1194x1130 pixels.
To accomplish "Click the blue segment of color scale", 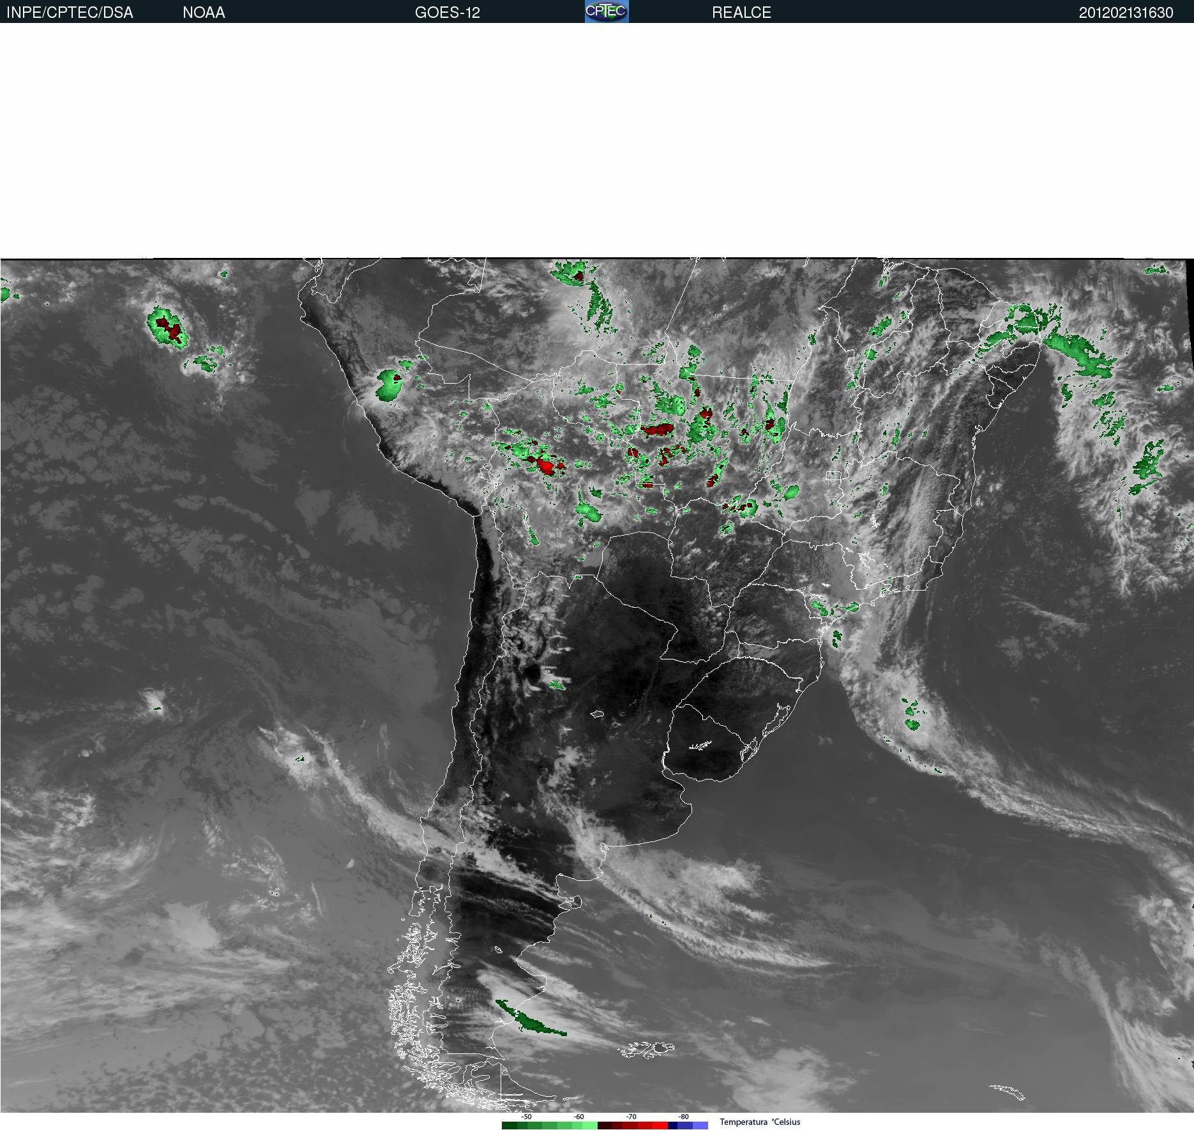I will [685, 1126].
